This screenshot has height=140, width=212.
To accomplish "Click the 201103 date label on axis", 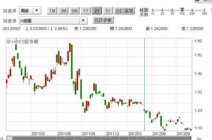I will (38, 134).
